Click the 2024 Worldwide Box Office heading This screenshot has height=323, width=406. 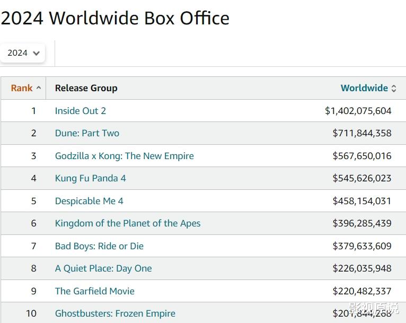pos(115,18)
